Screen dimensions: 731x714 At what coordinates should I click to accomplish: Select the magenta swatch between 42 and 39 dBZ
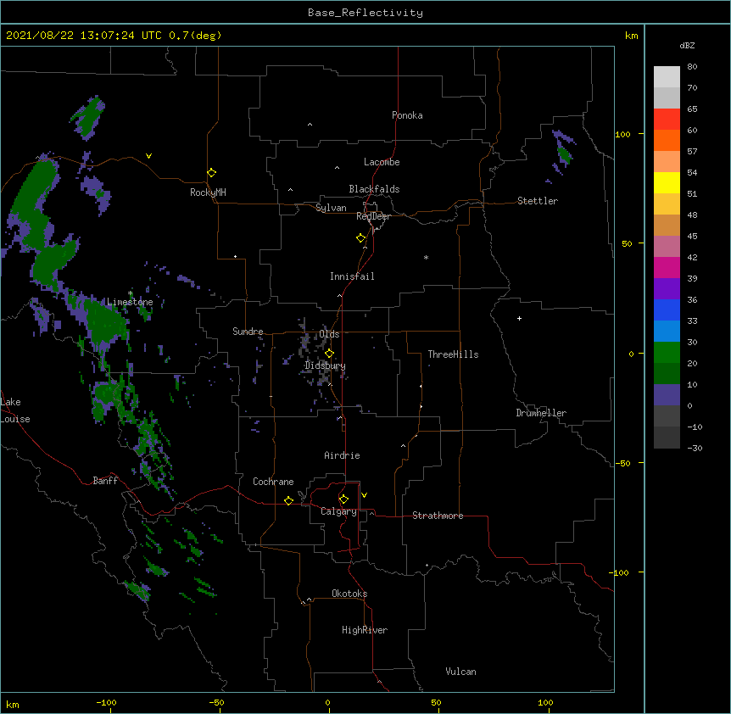tap(667, 267)
